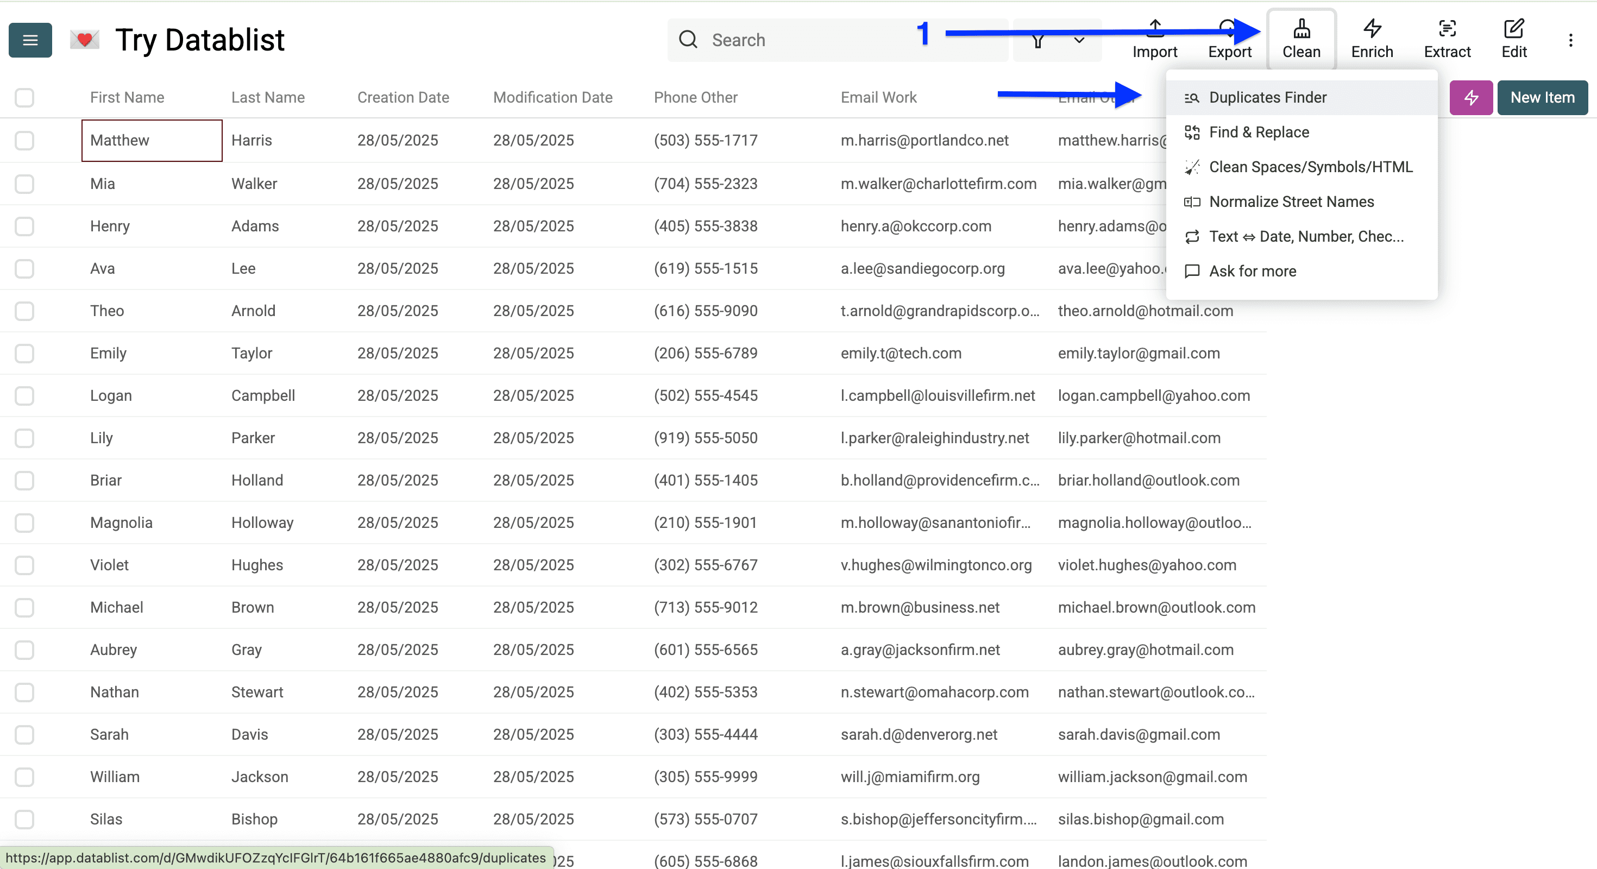Expand the filter options chevron

point(1079,40)
